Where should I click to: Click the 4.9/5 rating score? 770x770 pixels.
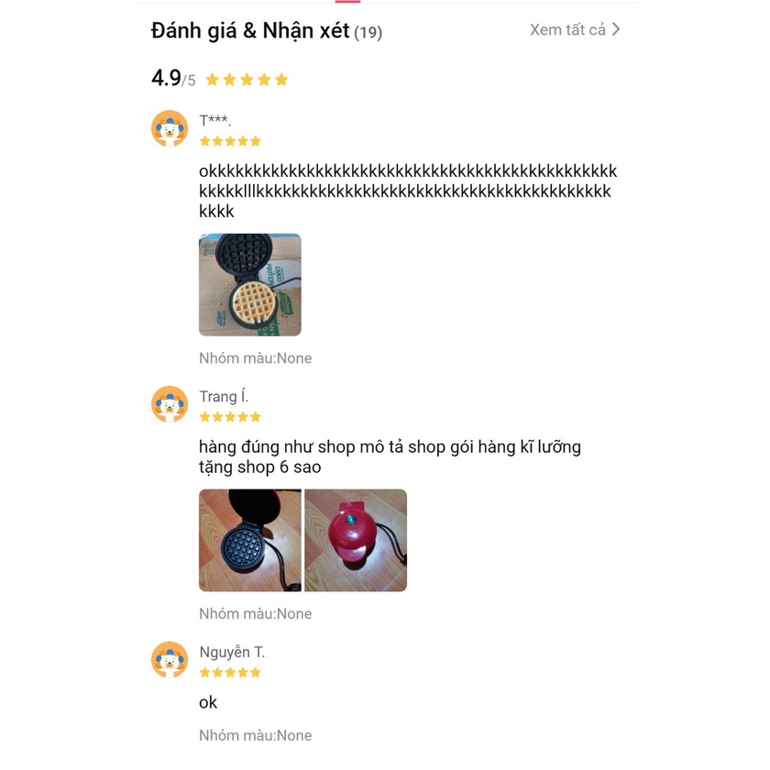coord(173,78)
